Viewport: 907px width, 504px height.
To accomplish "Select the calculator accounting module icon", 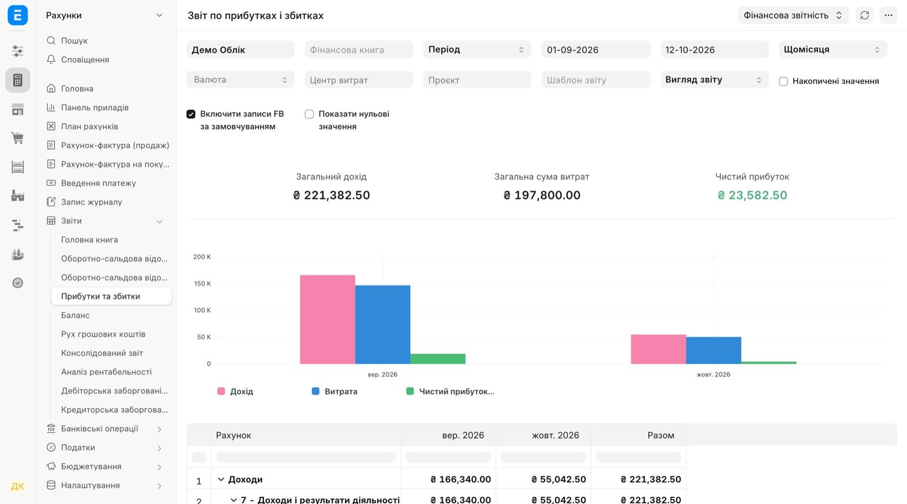I will click(x=18, y=80).
